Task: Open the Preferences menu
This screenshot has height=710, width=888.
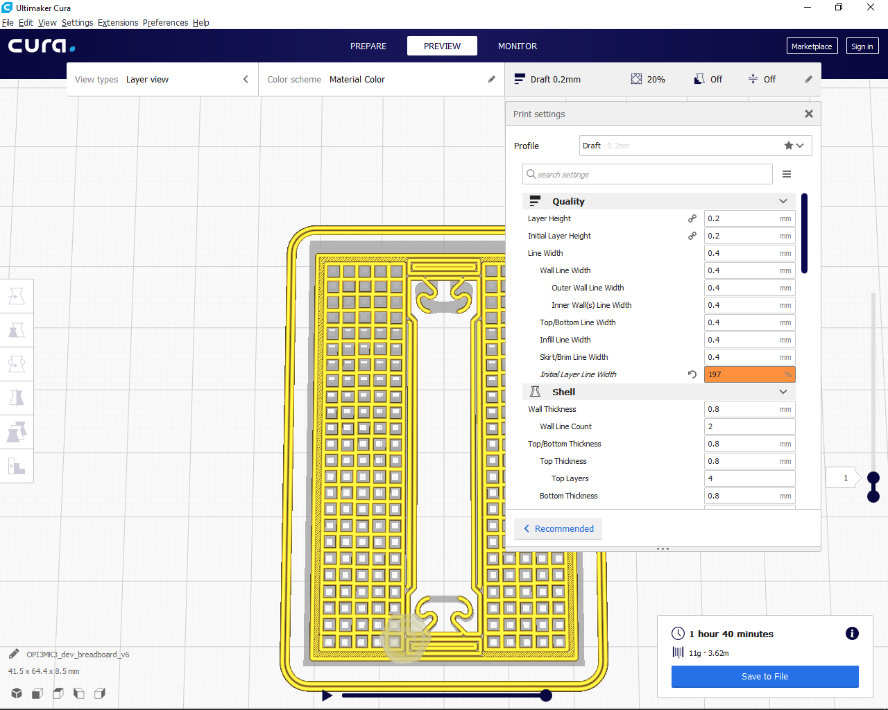Action: tap(165, 22)
